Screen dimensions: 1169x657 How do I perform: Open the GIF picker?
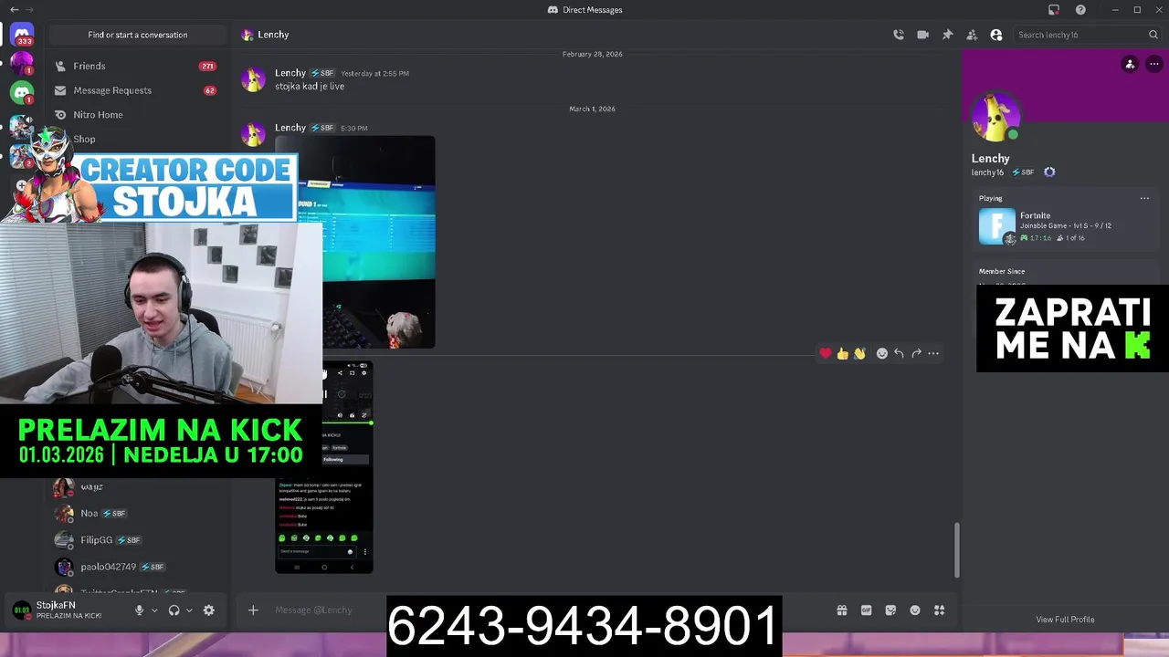[x=867, y=610]
